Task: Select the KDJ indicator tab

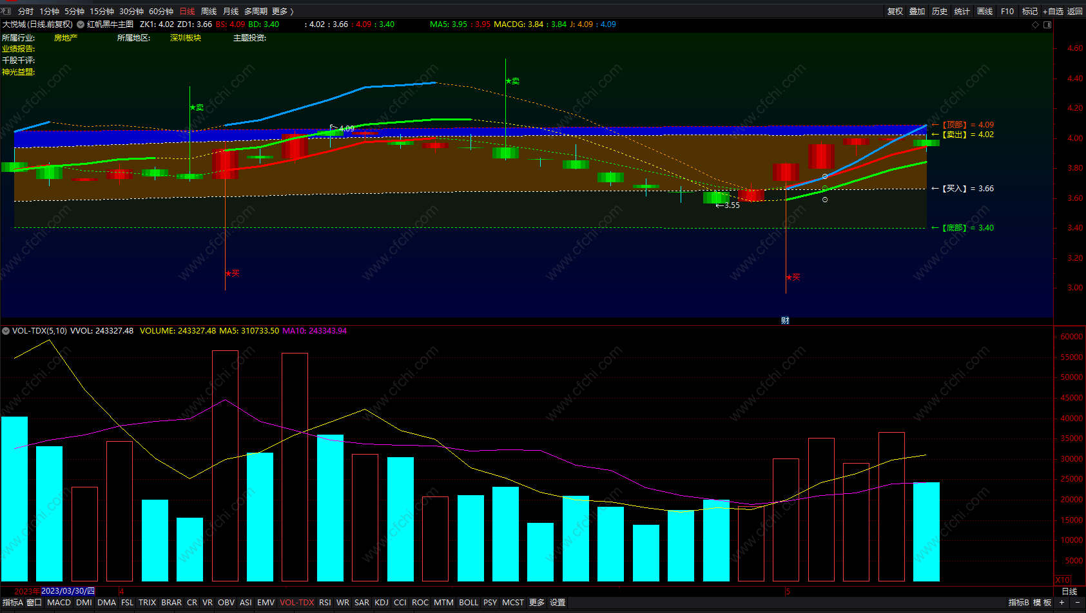Action: (x=382, y=603)
